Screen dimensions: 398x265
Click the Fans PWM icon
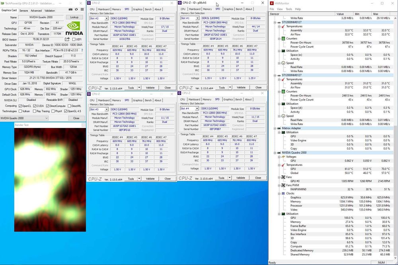(283, 185)
